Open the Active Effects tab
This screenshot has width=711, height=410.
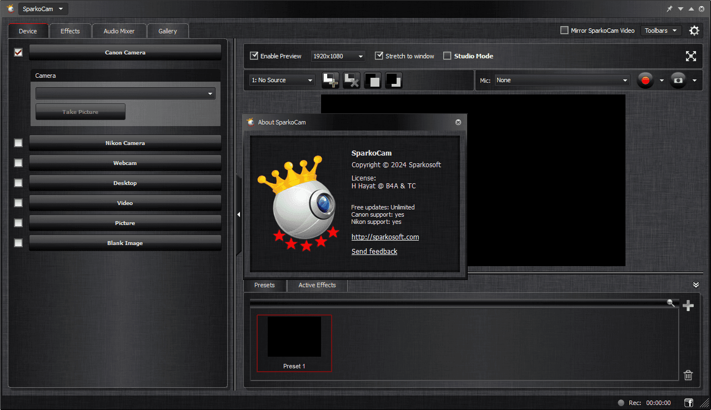pos(317,285)
